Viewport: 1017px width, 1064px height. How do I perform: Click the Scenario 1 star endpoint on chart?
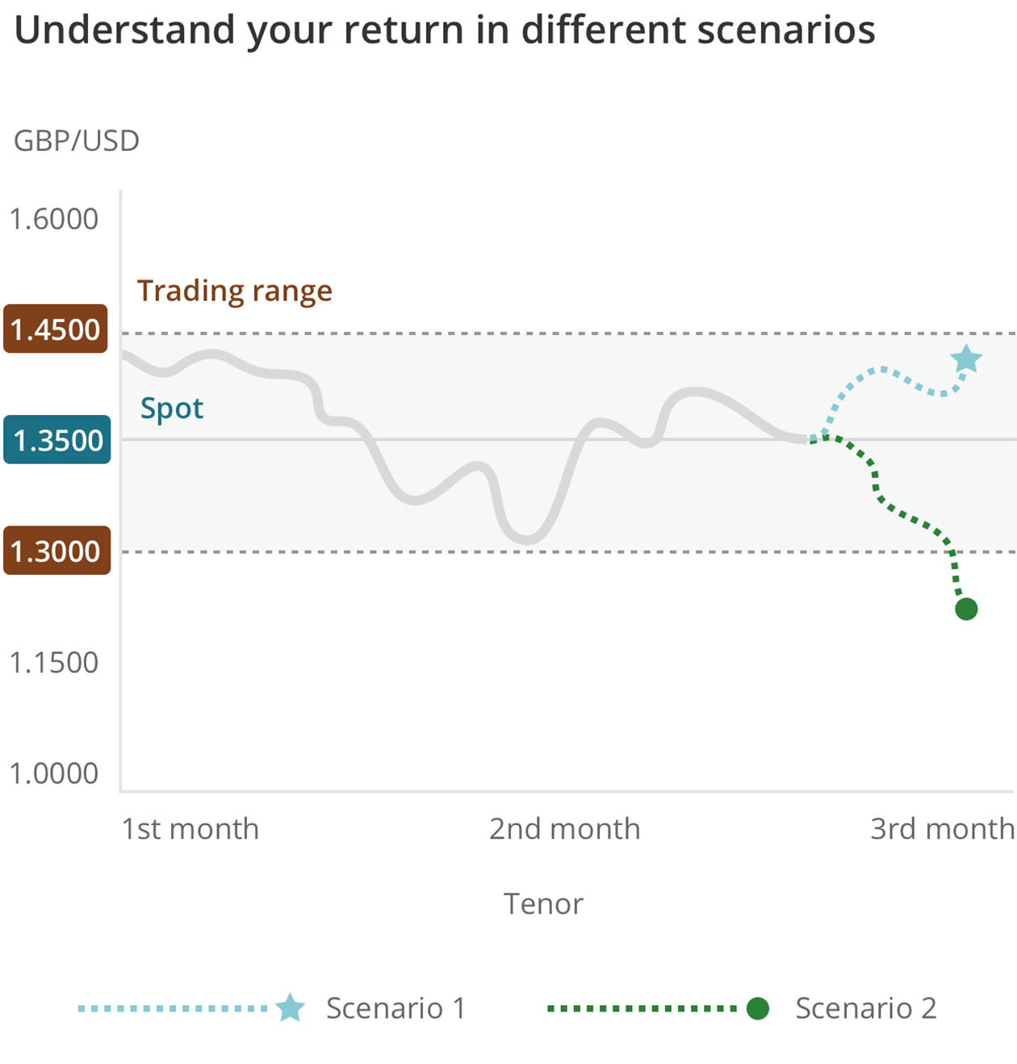point(966,359)
